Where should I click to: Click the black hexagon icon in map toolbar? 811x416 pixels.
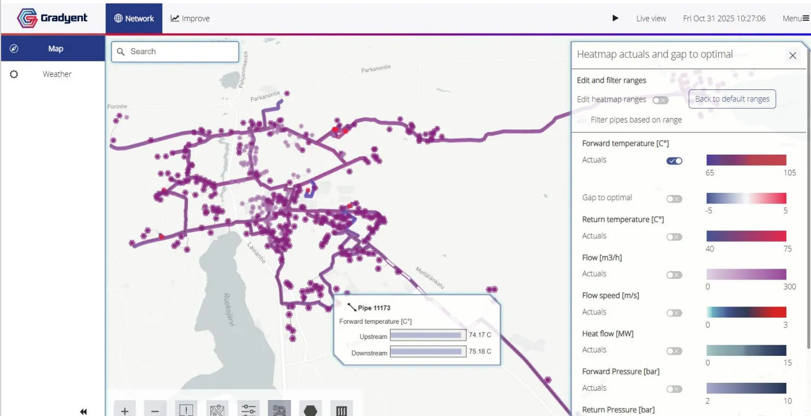click(x=310, y=410)
